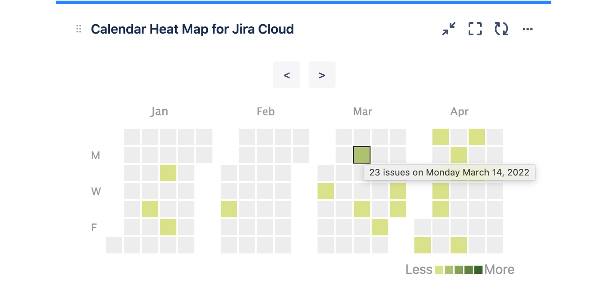
Task: Click the minimize gadget arrows icon
Action: pos(449,29)
